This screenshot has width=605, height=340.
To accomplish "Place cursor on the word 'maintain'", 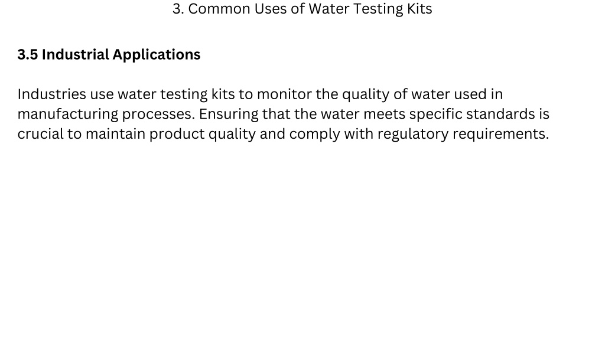I will pyautogui.click(x=115, y=134).
